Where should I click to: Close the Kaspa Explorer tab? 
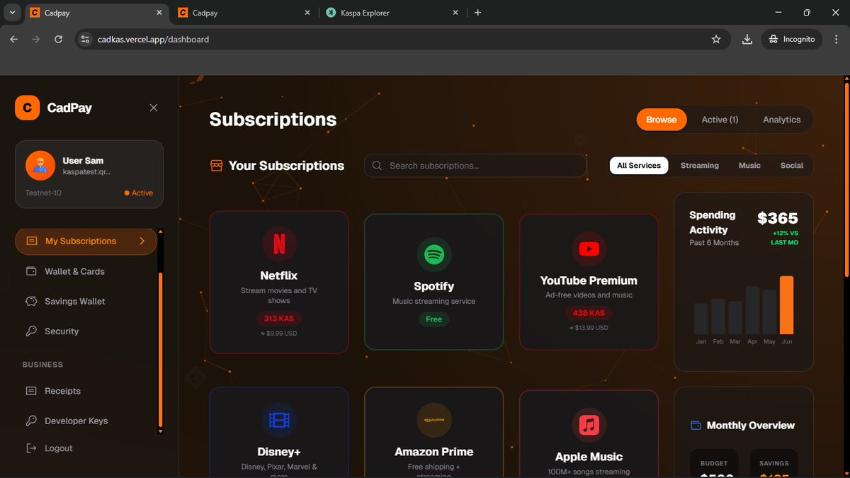pyautogui.click(x=456, y=13)
